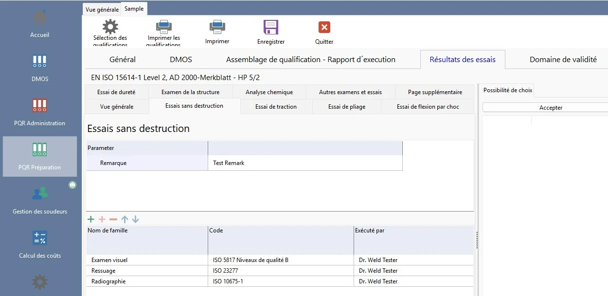Screen dimensions: 608x296
Task: Select PQR Préparation green binders icon
Action: (40, 149)
